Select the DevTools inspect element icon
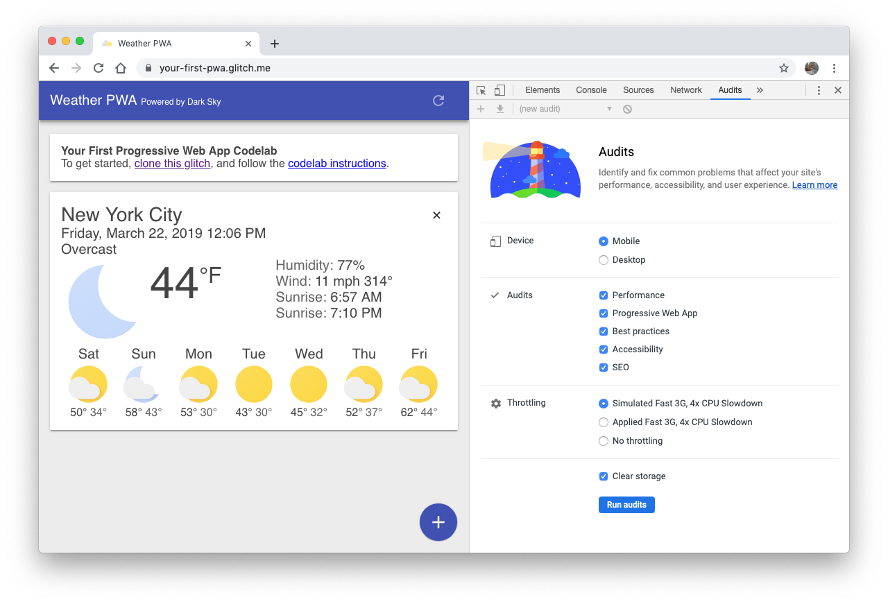This screenshot has width=888, height=604. (481, 90)
